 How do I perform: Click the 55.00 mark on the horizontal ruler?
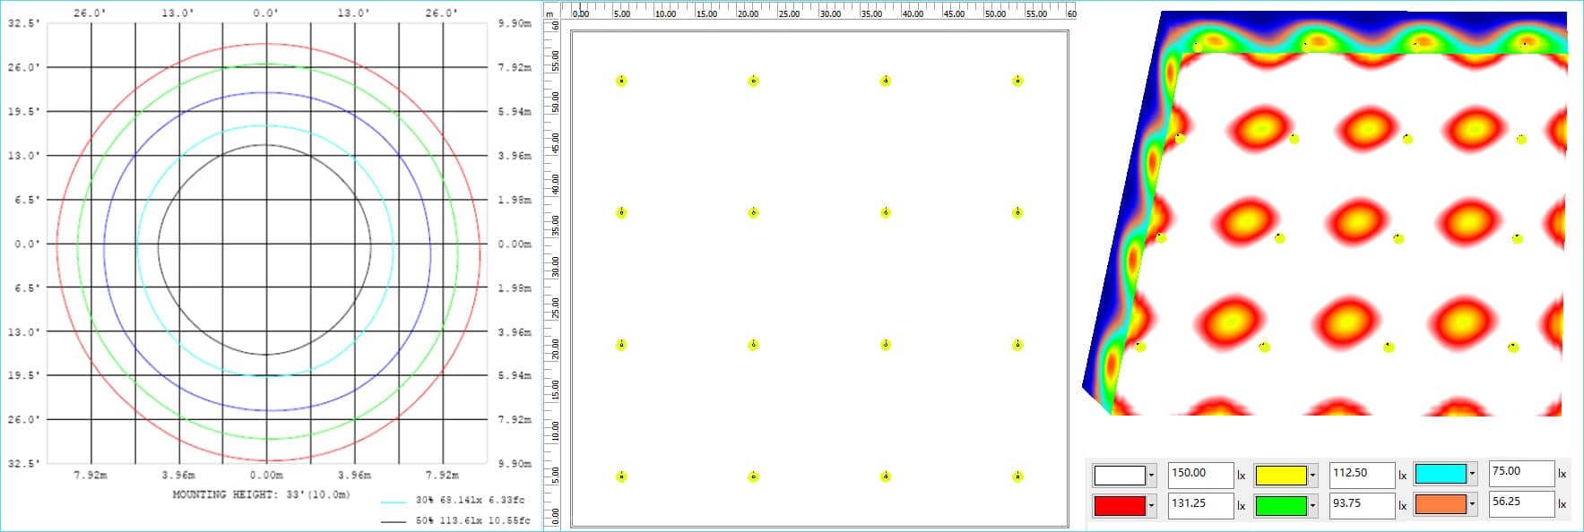[1036, 13]
